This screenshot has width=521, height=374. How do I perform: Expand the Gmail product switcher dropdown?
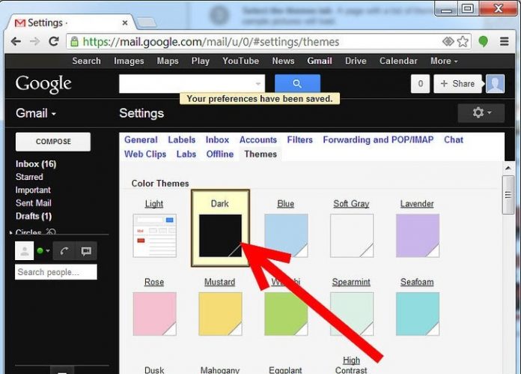36,114
